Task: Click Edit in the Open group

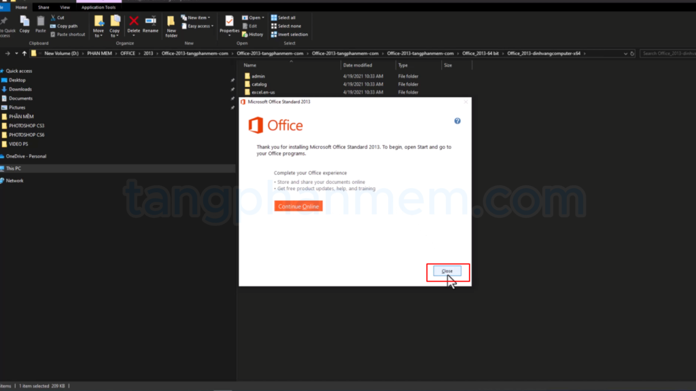Action: pyautogui.click(x=250, y=26)
